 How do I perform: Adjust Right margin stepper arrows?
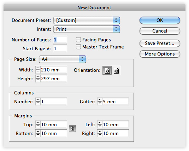[x=100, y=133]
